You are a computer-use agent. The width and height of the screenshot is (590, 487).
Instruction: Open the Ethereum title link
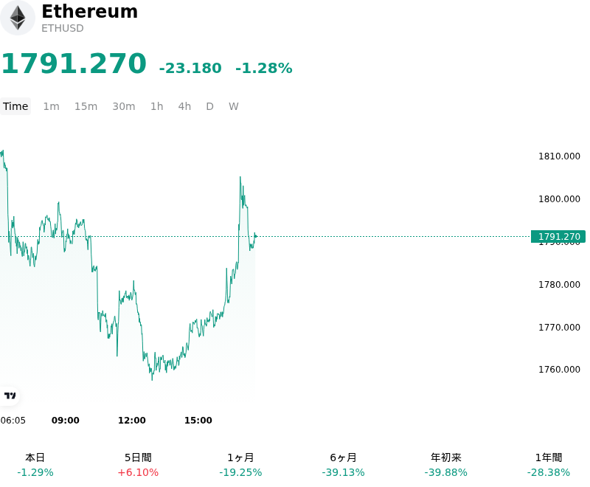pos(89,11)
